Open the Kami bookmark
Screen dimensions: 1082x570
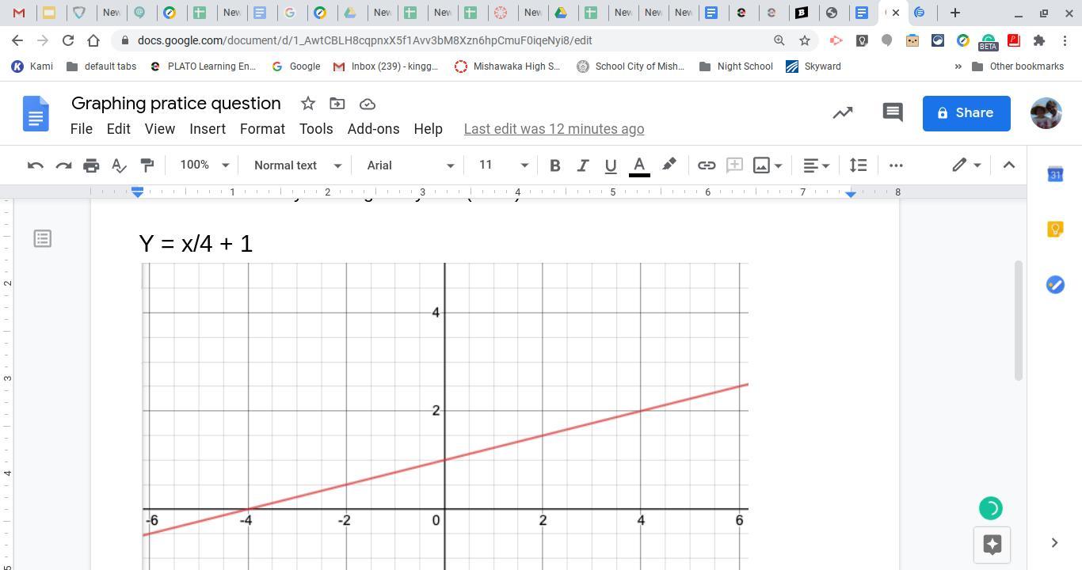pyautogui.click(x=32, y=66)
